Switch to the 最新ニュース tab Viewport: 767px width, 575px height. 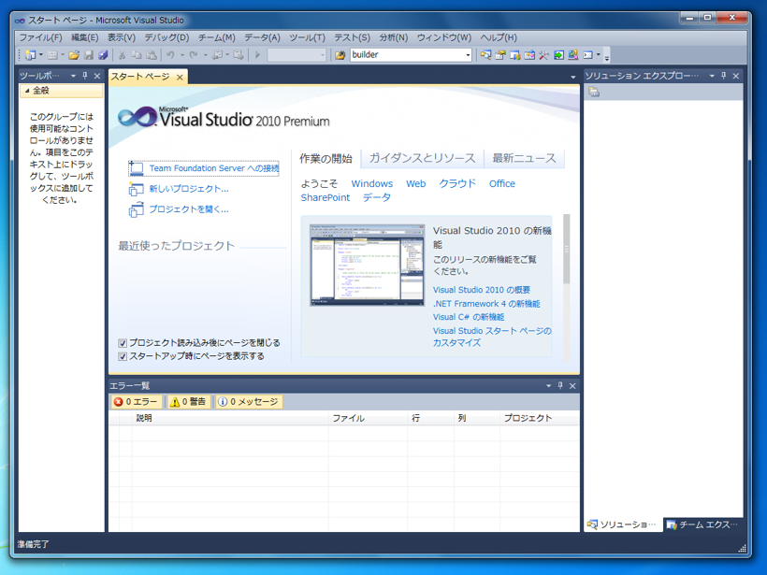(523, 158)
